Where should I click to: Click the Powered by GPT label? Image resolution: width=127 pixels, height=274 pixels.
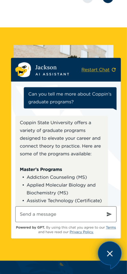[30, 228]
